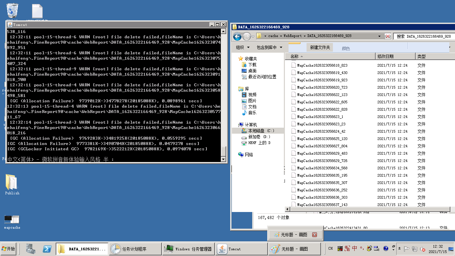Screen dimensions: 455x256
Task: Switch to Windows 任务管理器 in taskbar
Action: click(x=188, y=249)
